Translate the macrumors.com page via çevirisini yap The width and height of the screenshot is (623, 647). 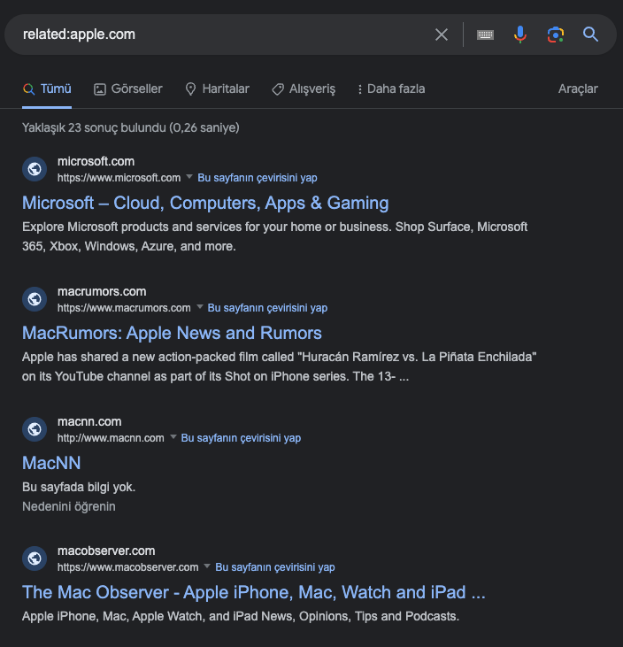tap(267, 308)
